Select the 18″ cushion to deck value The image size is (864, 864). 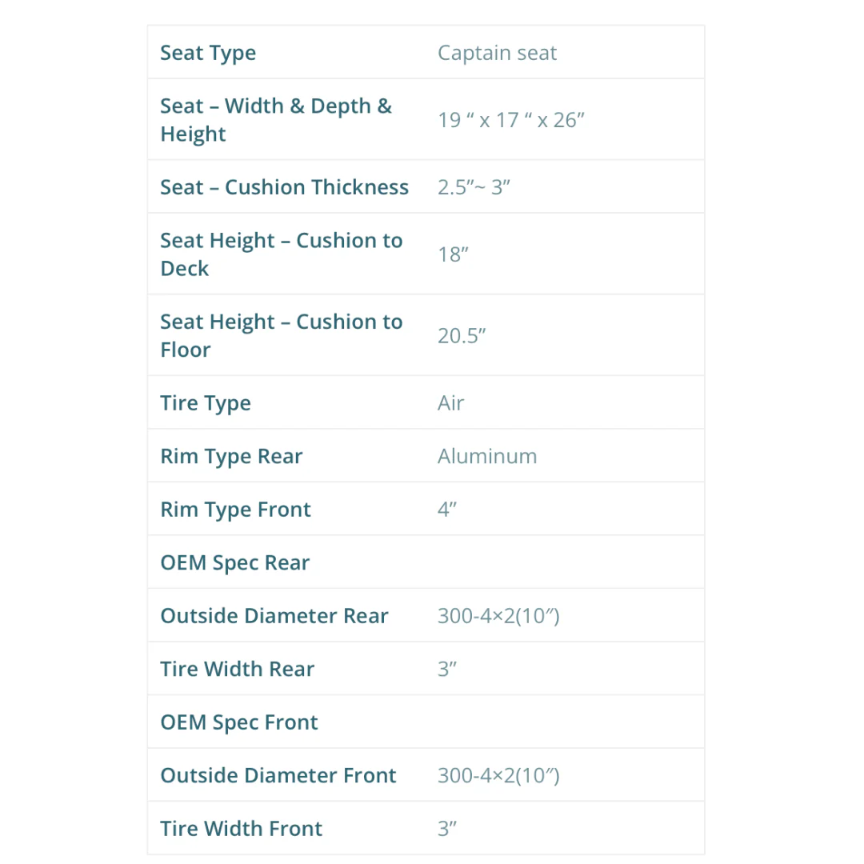(453, 254)
